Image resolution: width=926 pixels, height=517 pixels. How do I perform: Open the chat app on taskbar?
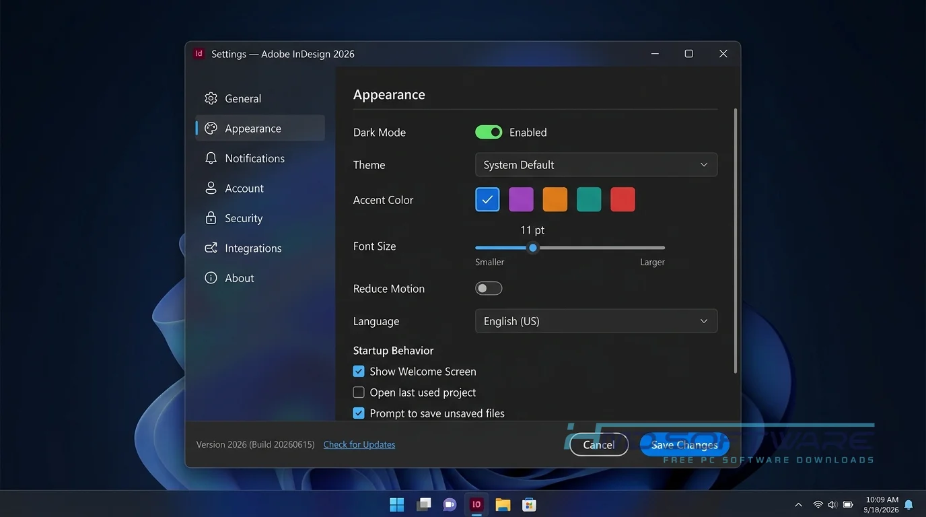[x=450, y=504]
